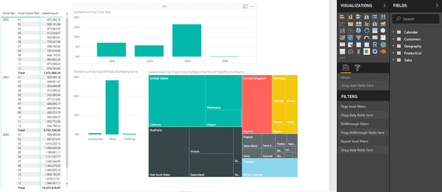Image resolution: width=442 pixels, height=192 pixels.
Task: Click the Search fields box
Action: click(416, 19)
